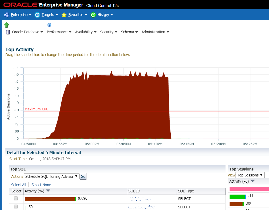Click the Top Sessions panel title
The image size is (269, 210).
tap(241, 169)
